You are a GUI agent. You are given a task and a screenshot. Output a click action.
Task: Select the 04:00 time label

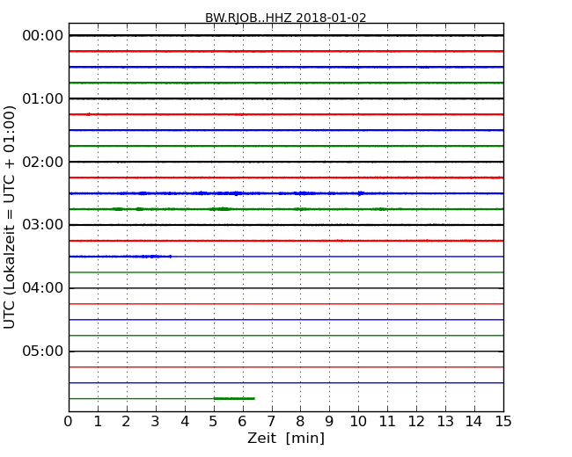click(43, 288)
